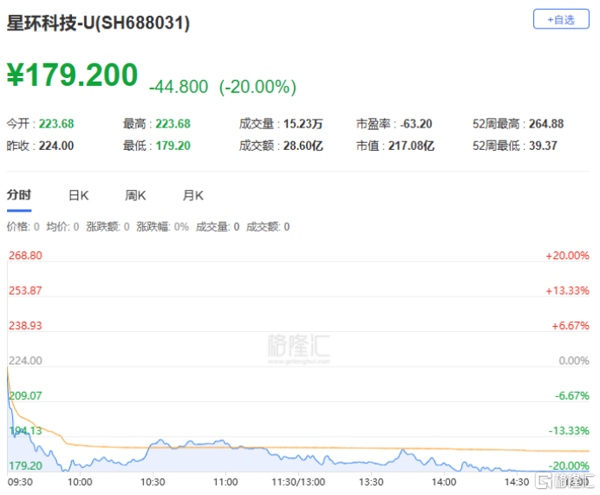Click the 最高 value 223.68
Screen dimensions: 600x495
173,124
